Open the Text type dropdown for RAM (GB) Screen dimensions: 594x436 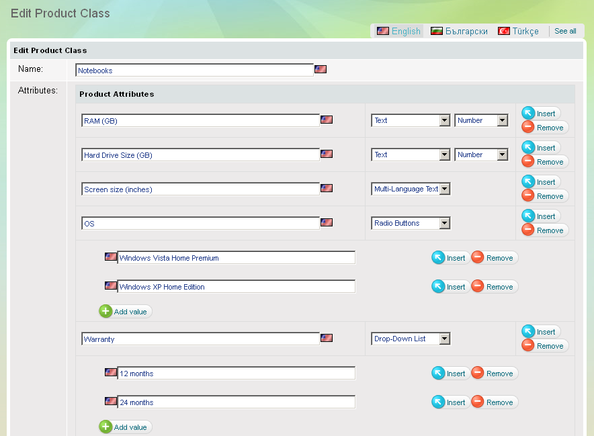[444, 120]
